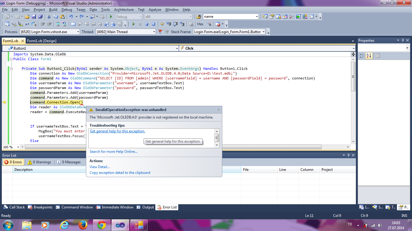The image size is (412, 231).
Task: Click the Description column header in Error List
Action: [127, 170]
